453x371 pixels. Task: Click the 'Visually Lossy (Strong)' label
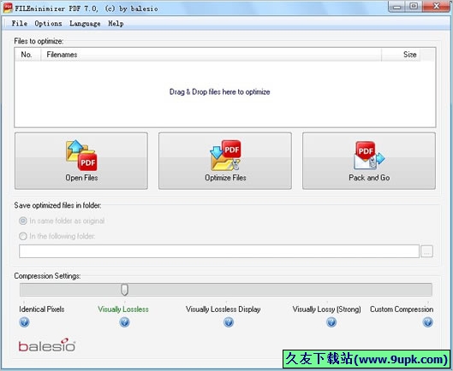click(x=327, y=309)
